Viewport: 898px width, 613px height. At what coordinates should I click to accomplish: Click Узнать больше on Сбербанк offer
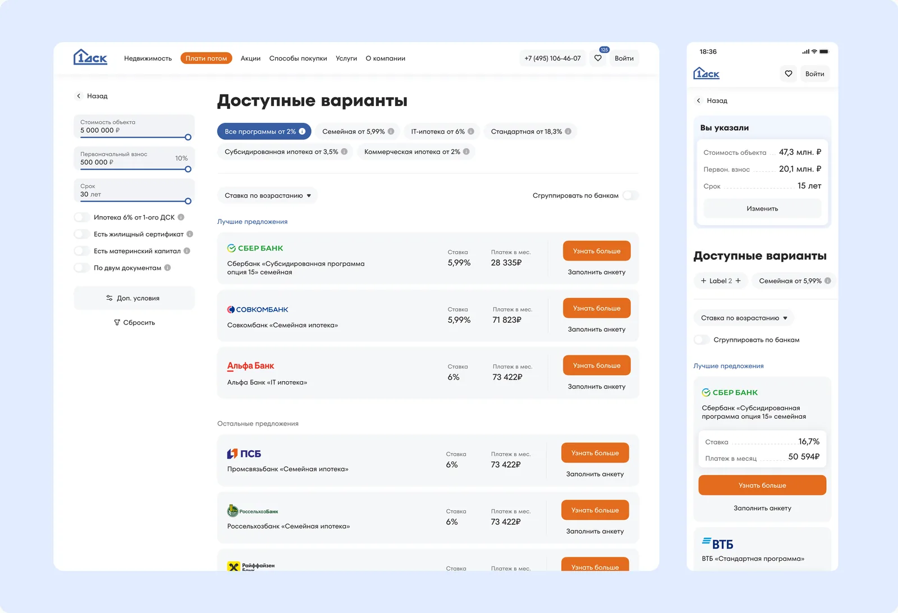[597, 250]
